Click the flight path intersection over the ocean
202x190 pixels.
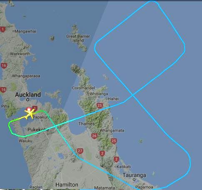point(133,95)
